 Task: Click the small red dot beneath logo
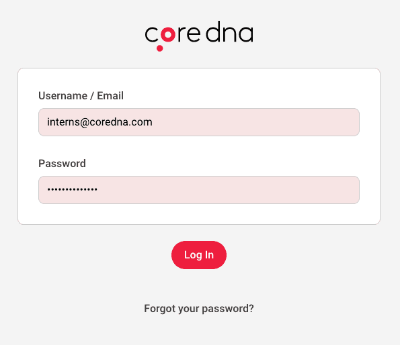pyautogui.click(x=160, y=48)
